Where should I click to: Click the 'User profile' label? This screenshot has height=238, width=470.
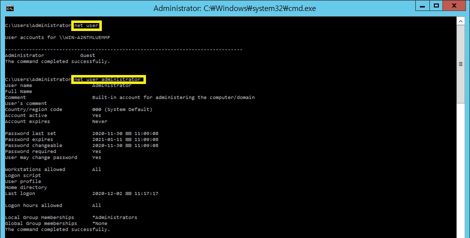coord(23,181)
